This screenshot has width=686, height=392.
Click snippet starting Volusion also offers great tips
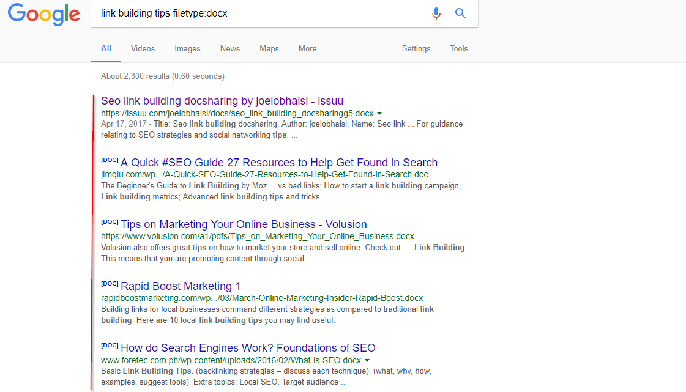[283, 253]
